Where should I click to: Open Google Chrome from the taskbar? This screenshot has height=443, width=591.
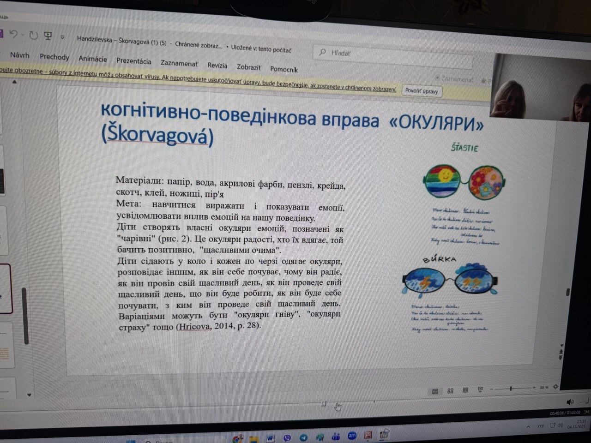coord(238,439)
